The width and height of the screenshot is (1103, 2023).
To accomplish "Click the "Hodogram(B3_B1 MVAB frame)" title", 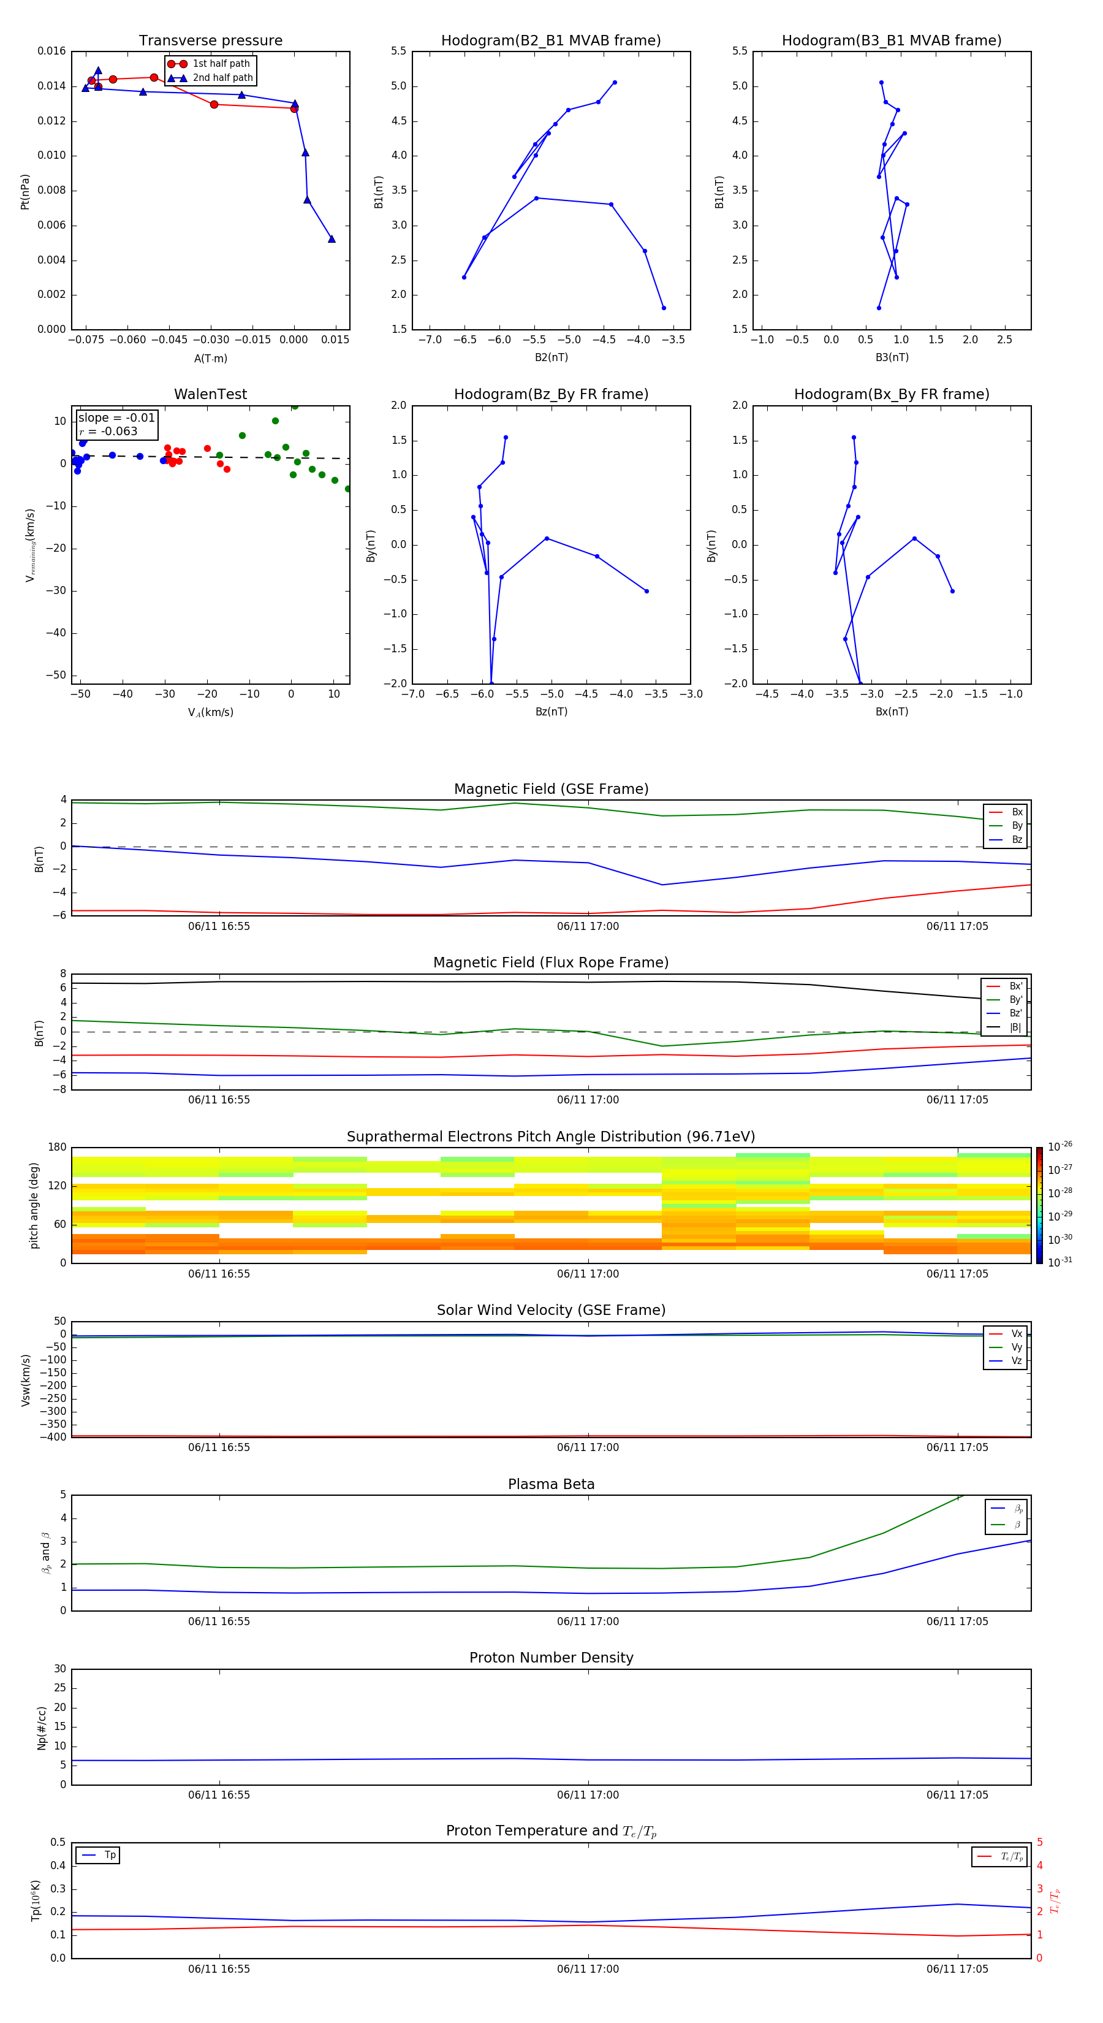I will [x=892, y=41].
